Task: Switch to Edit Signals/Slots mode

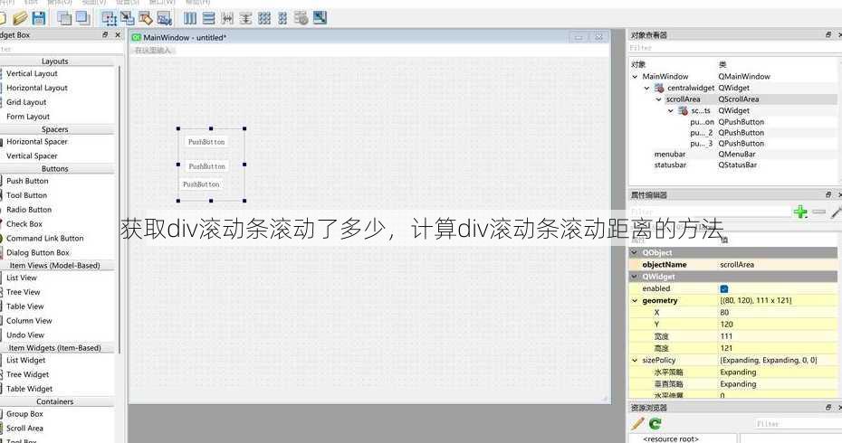Action: pos(128,18)
